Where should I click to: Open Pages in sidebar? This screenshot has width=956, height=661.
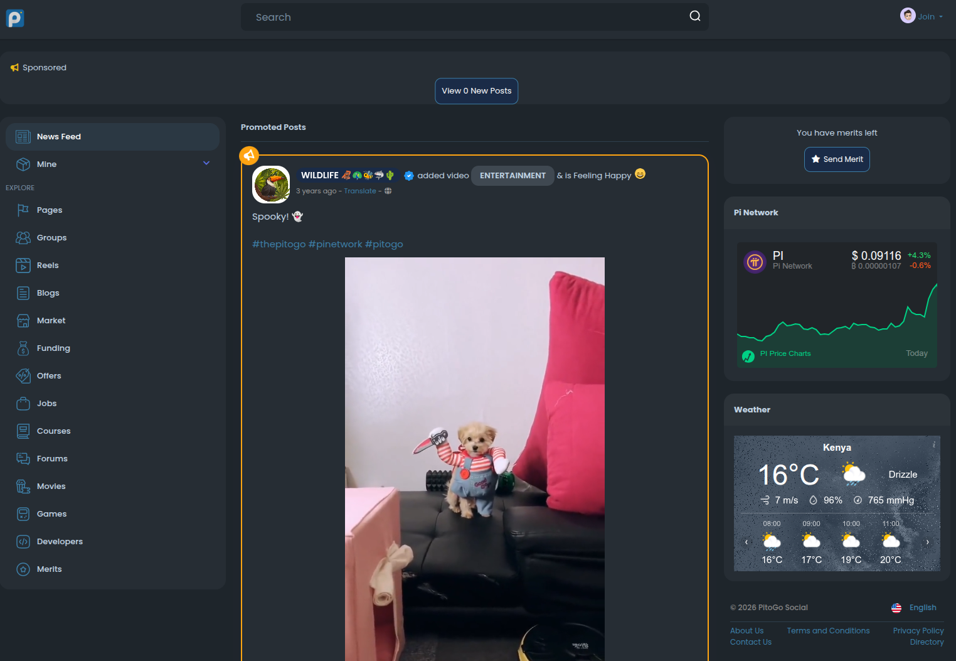[113, 210]
